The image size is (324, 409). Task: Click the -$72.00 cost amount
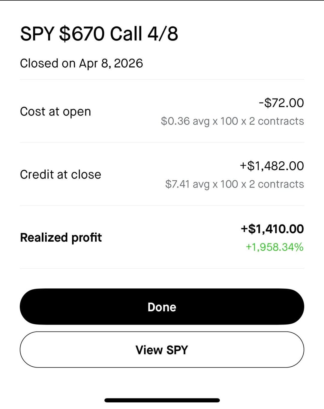click(281, 103)
